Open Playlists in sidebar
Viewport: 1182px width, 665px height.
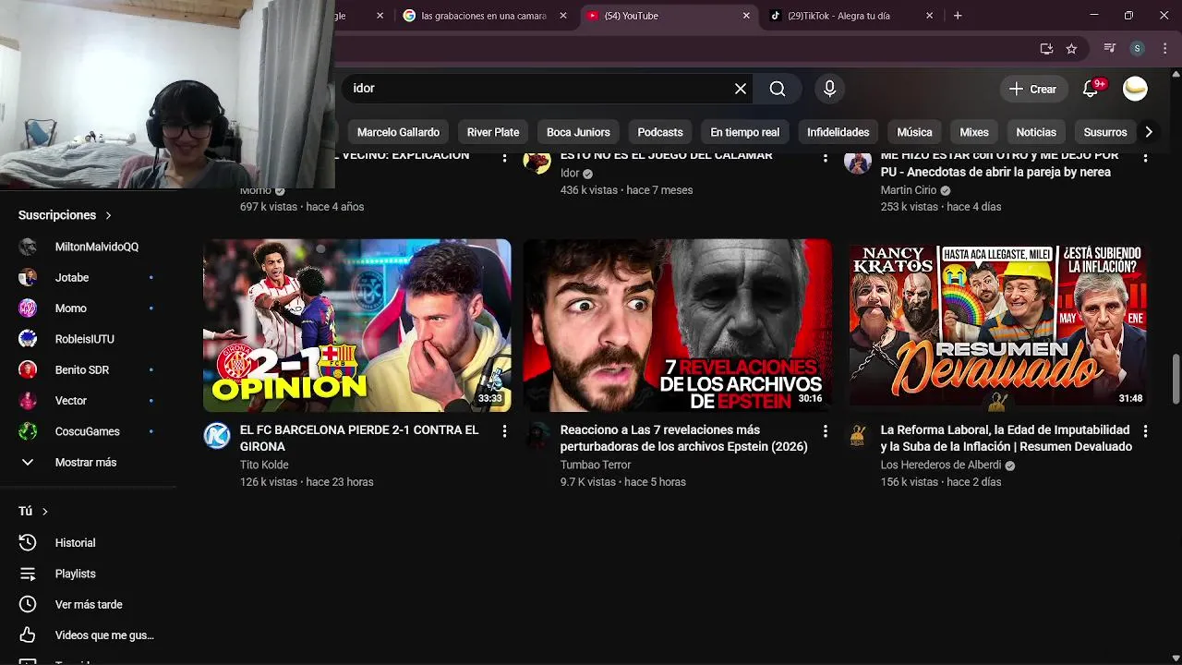(88, 574)
